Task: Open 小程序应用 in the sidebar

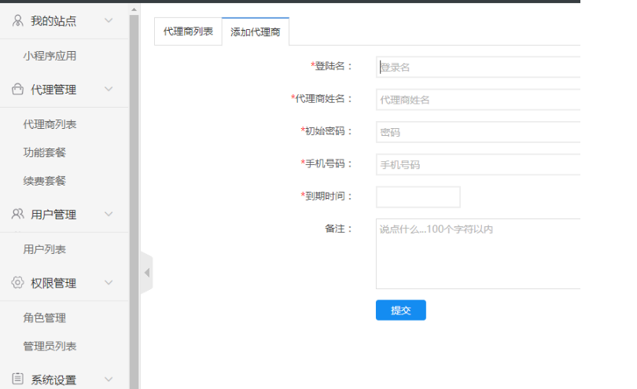Action: [x=50, y=56]
